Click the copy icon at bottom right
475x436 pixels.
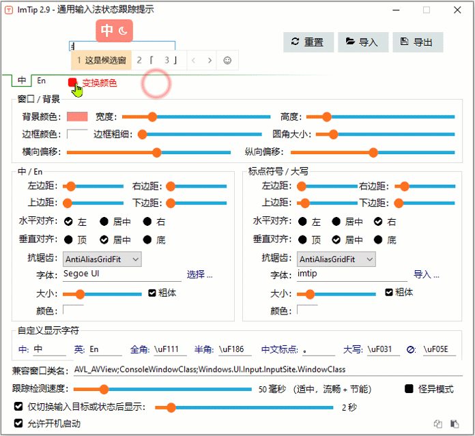(437, 424)
